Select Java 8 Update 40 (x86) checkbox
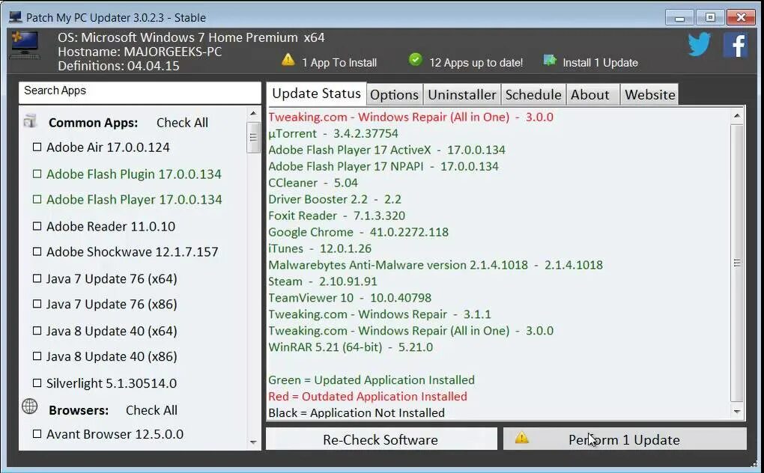The image size is (764, 473). point(37,356)
